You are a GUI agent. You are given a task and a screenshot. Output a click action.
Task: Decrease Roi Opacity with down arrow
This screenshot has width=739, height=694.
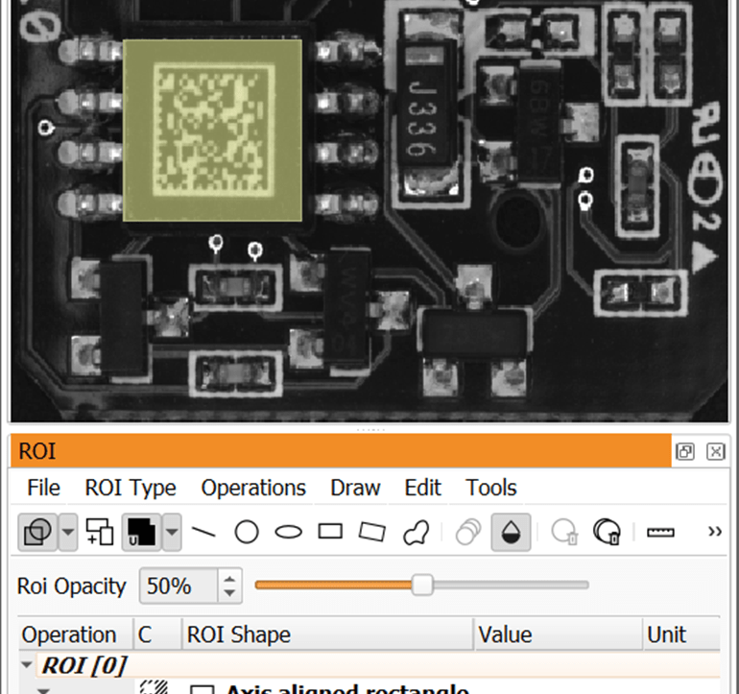(x=229, y=593)
